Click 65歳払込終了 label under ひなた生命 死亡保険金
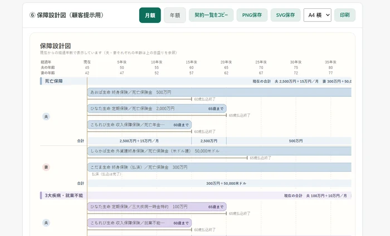 tap(240, 115)
